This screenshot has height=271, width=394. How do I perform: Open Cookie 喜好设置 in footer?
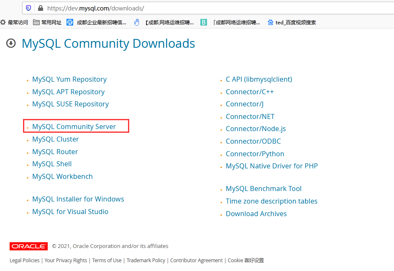246,260
